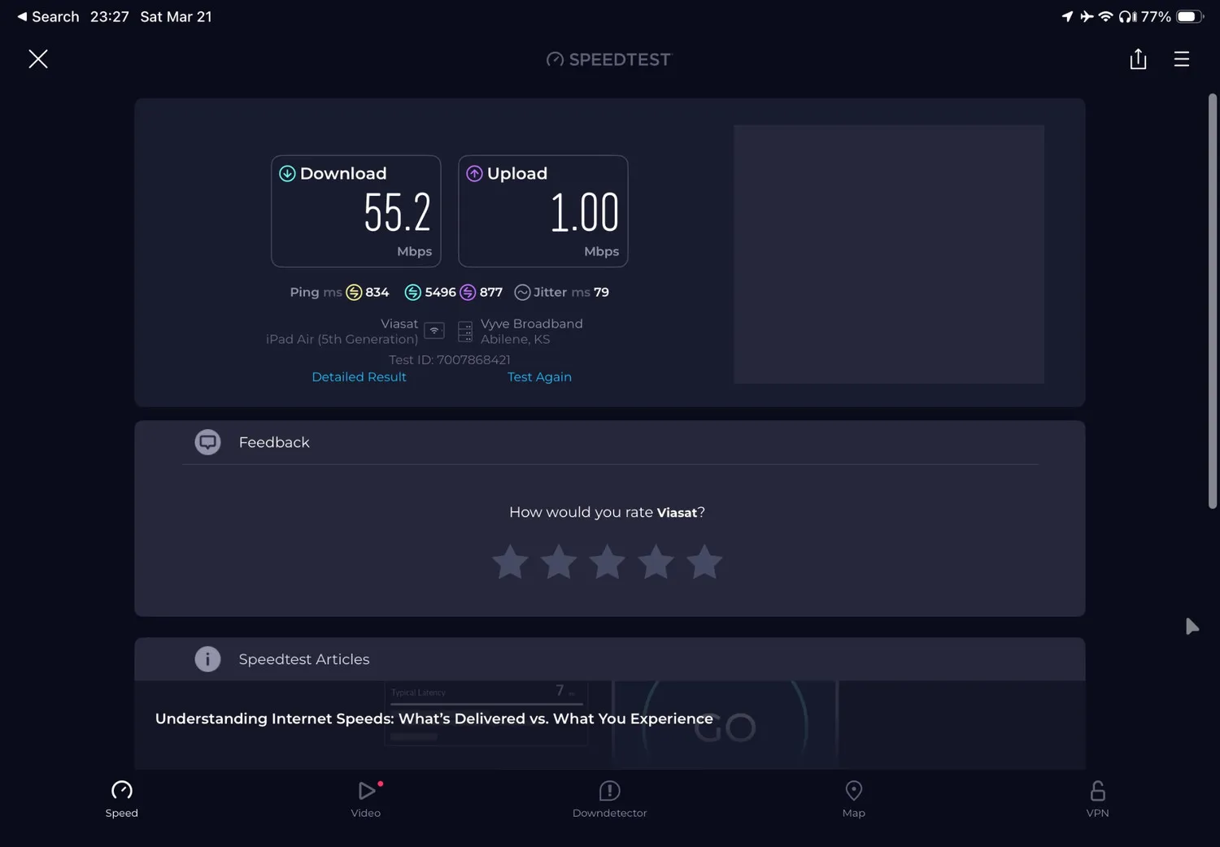Tap the Wi-Fi icon in status bar
The image size is (1220, 847).
click(1105, 16)
